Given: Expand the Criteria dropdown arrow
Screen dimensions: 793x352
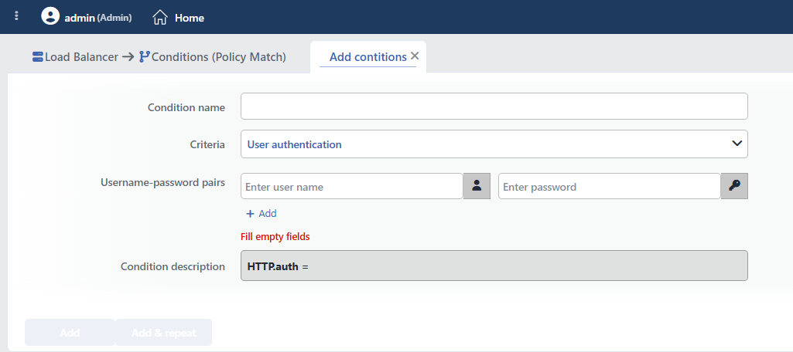Looking at the screenshot, I should pyautogui.click(x=737, y=144).
